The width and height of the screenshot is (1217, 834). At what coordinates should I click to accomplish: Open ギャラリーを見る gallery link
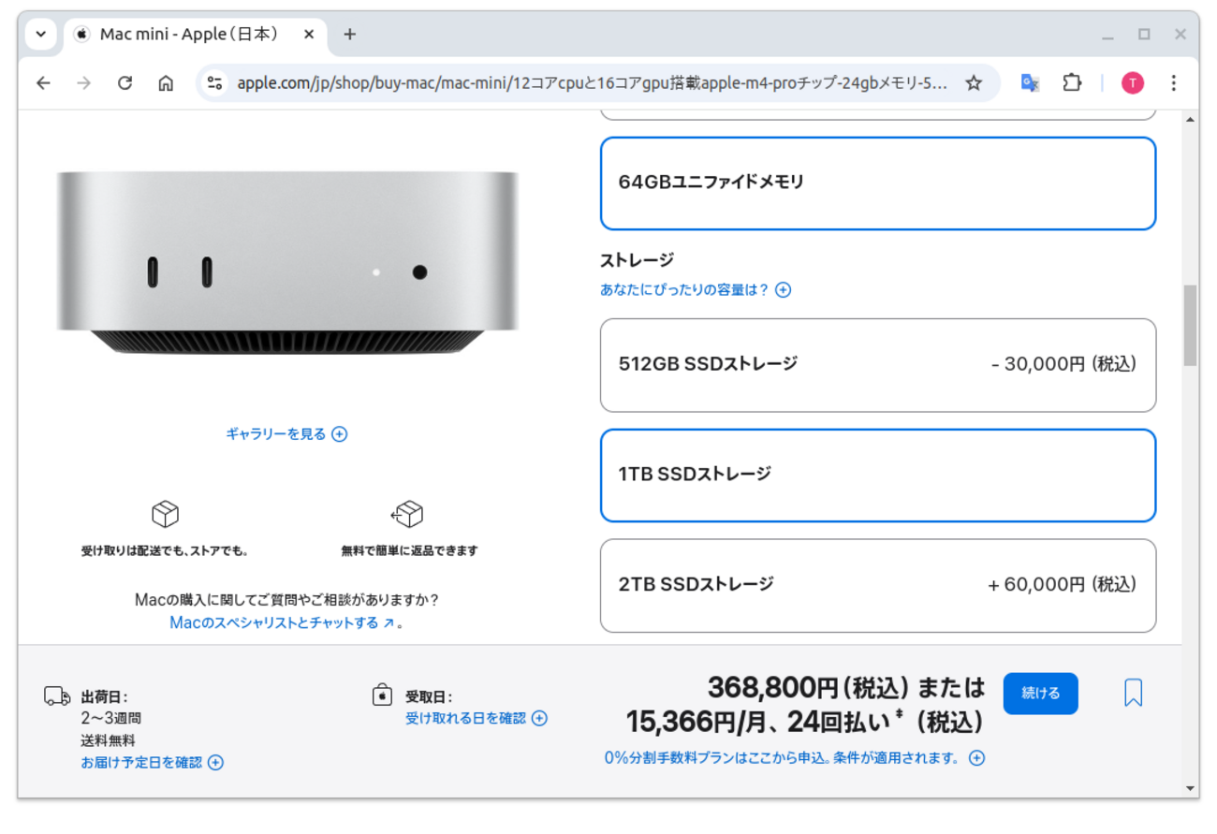[286, 434]
